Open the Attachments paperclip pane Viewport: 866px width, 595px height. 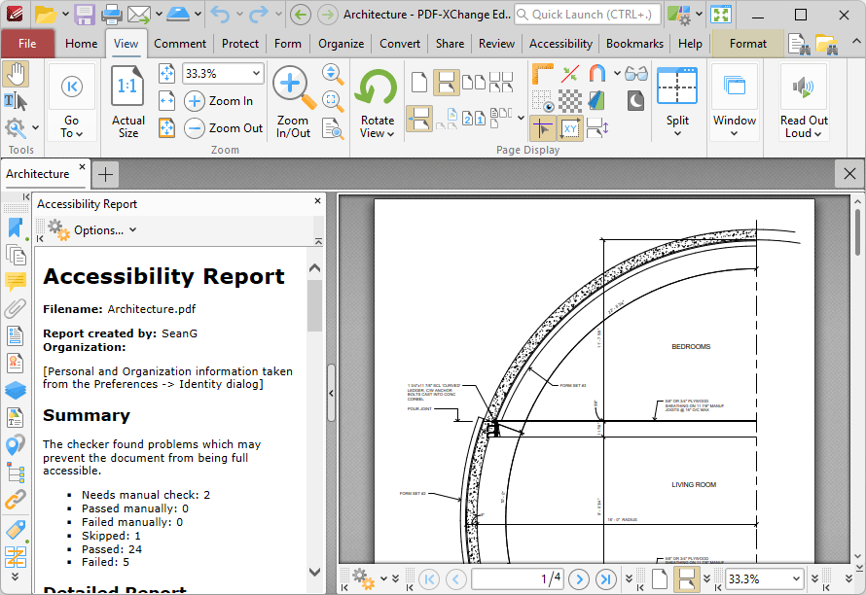(x=16, y=308)
